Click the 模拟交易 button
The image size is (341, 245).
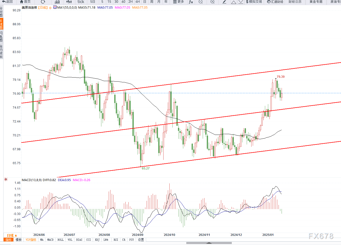pos(254,2)
